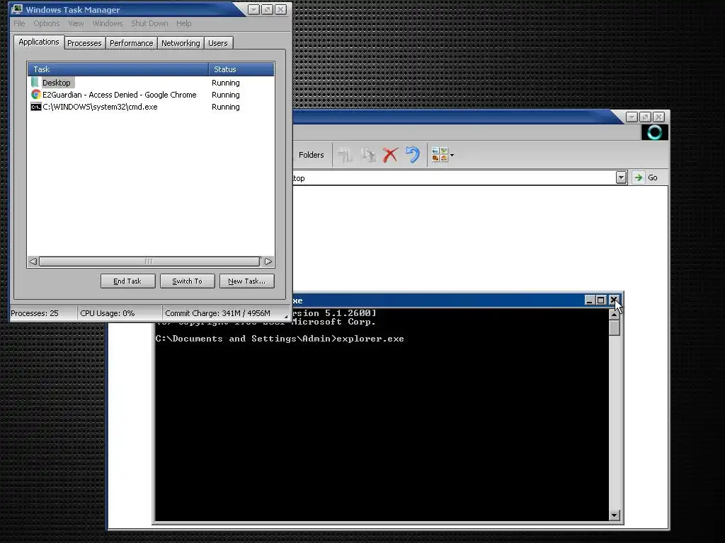Click the Chrome icon in the task list
This screenshot has width=725, height=543.
[x=35, y=95]
